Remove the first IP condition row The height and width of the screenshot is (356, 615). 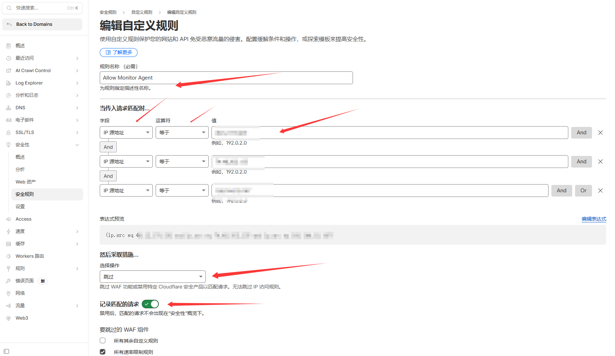[600, 133]
